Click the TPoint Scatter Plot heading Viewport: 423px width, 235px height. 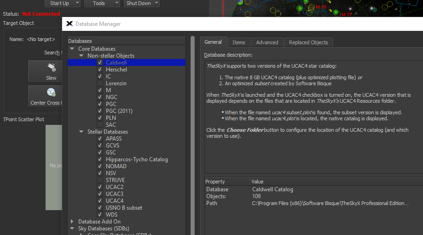(x=23, y=119)
